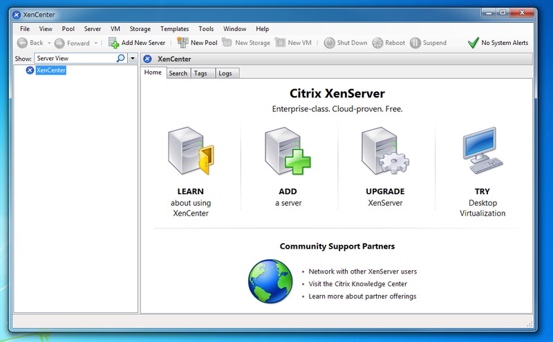This screenshot has width=553, height=342.
Task: Click Learn more about partner offerings
Action: coord(362,296)
